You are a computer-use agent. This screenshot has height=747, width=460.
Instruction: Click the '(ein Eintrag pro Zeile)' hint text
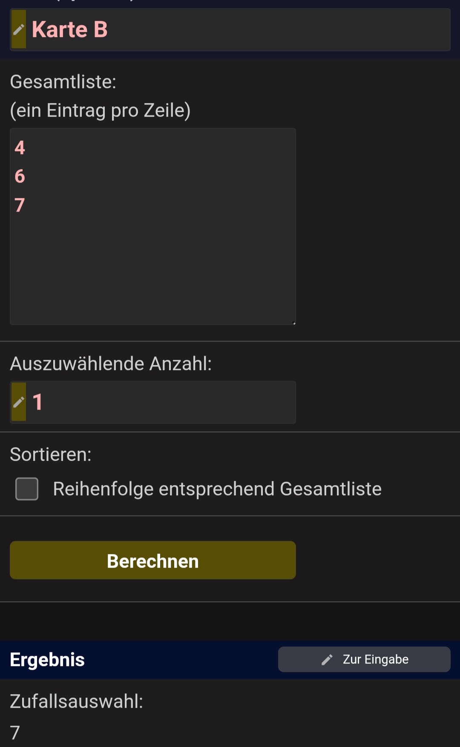(x=100, y=110)
